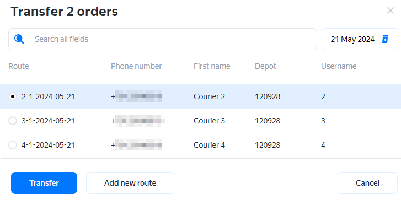Open the calendar icon date picker
The height and width of the screenshot is (210, 401).
386,39
